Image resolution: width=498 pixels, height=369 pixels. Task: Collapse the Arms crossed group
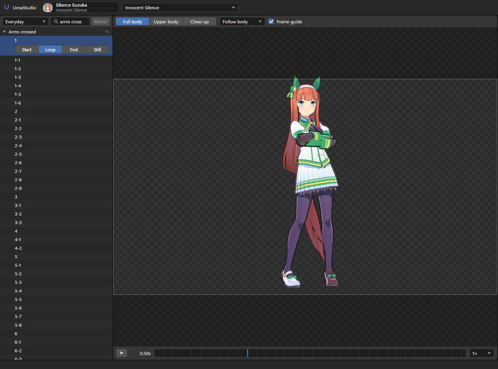pos(4,32)
